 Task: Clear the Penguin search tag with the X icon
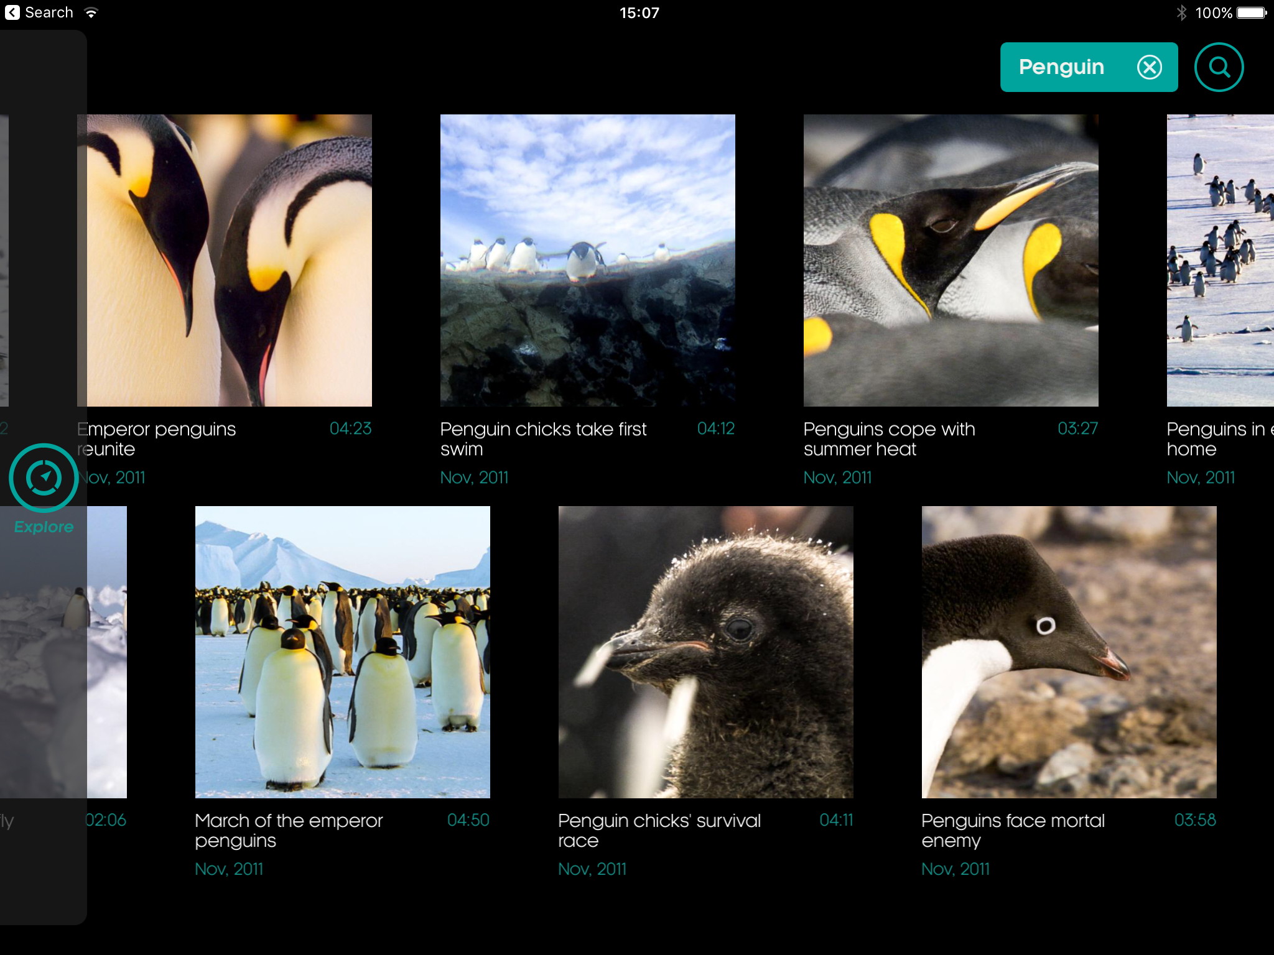1150,67
